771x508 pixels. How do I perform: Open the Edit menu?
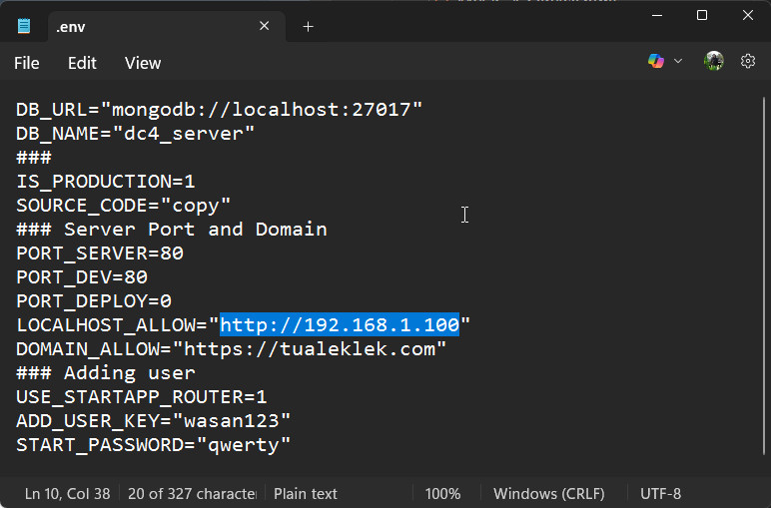82,63
